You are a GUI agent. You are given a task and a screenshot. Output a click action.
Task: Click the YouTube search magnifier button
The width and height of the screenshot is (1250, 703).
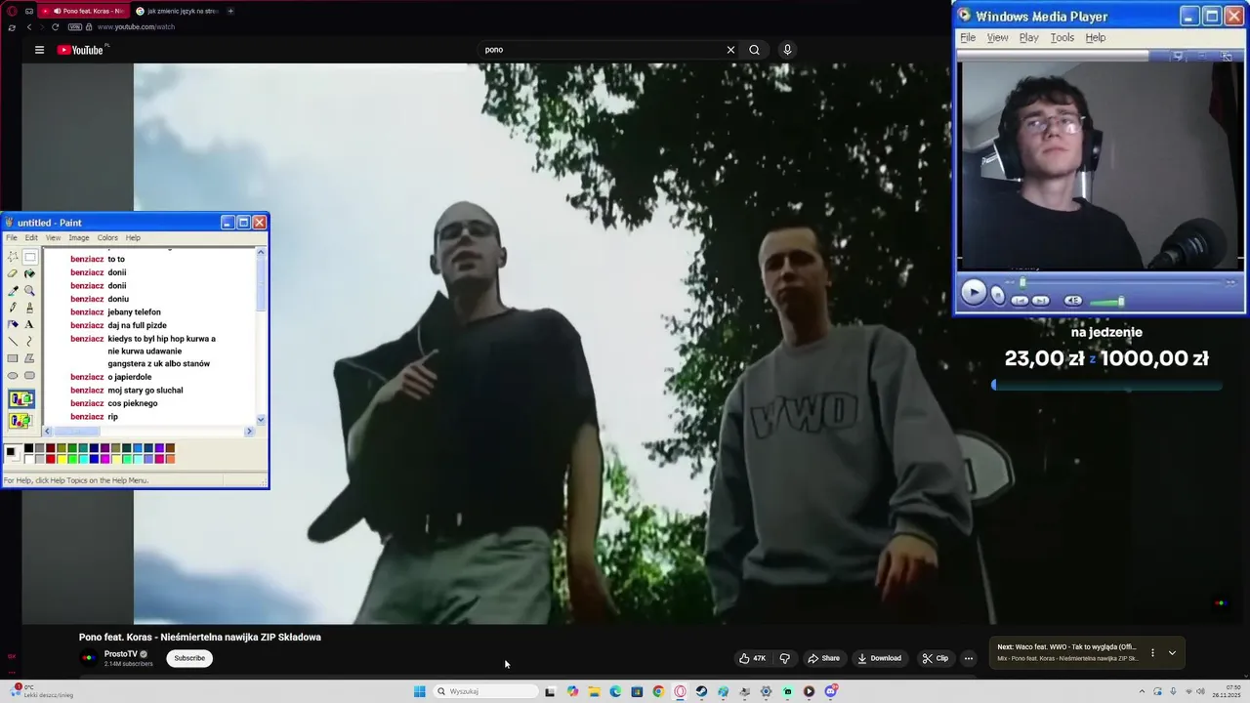pyautogui.click(x=754, y=50)
